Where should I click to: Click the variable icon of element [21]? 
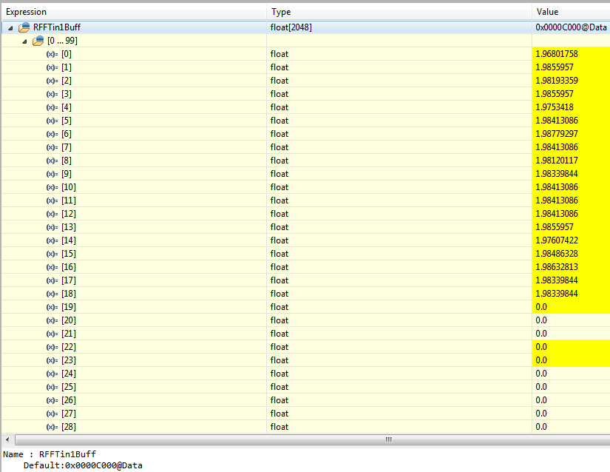pos(52,334)
